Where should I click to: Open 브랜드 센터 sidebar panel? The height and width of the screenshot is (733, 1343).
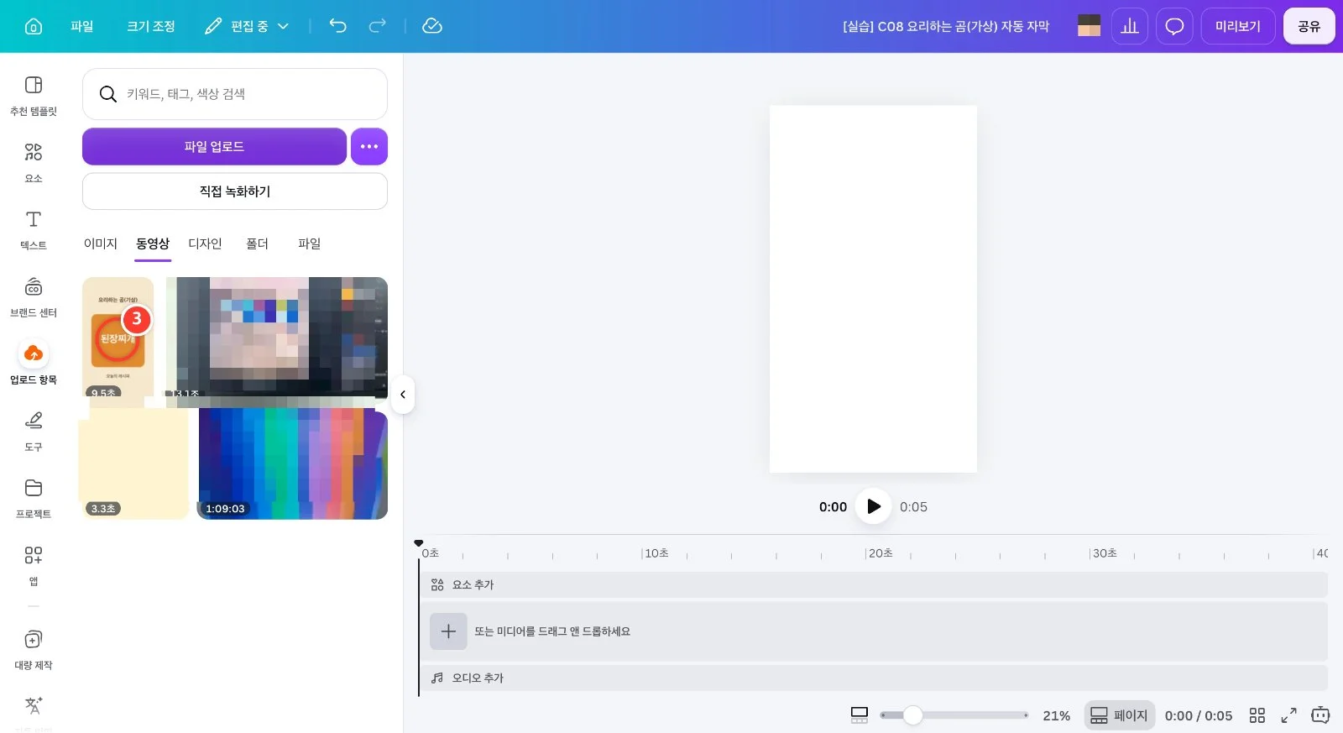click(34, 297)
